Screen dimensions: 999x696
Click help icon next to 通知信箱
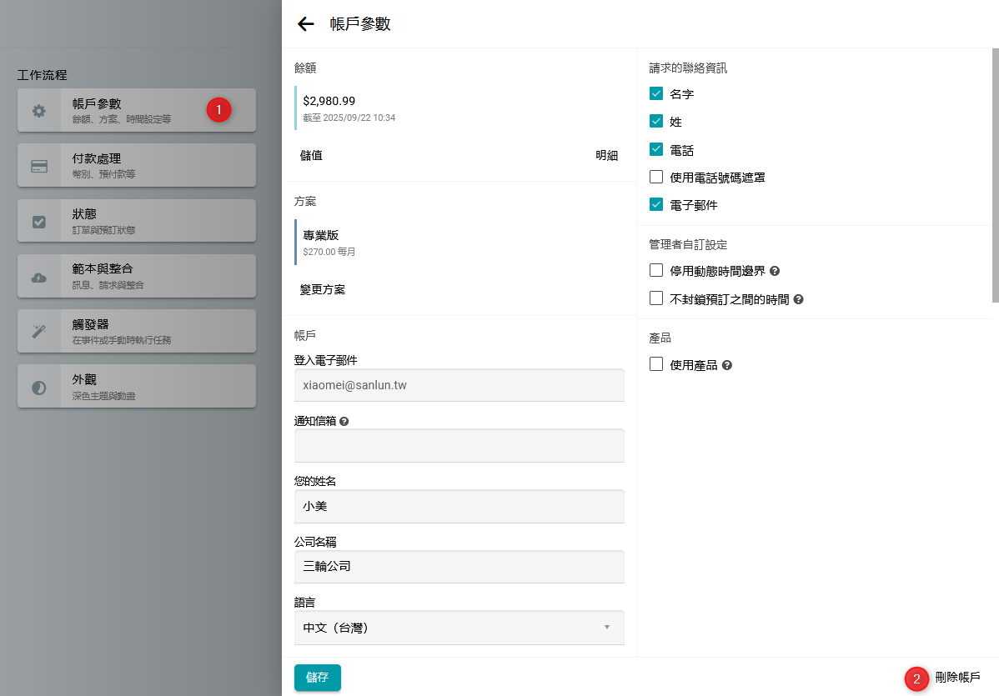tap(344, 421)
